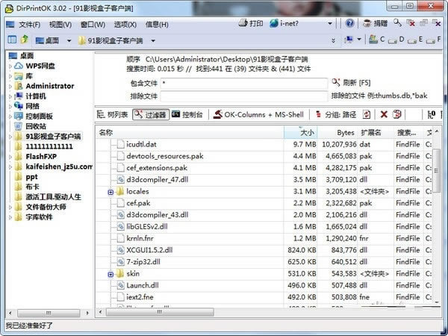Viewport: 448px width, 336px height.
Task: Click the 刷新 [F5] refresh icon
Action: coord(336,82)
